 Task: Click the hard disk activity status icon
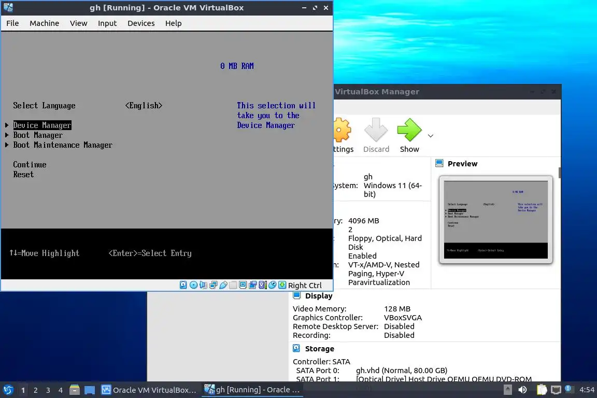pos(183,285)
